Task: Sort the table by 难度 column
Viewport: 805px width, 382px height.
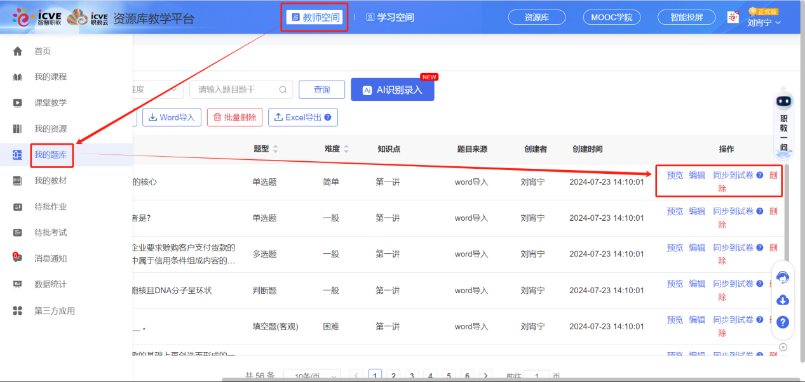Action: (x=346, y=149)
